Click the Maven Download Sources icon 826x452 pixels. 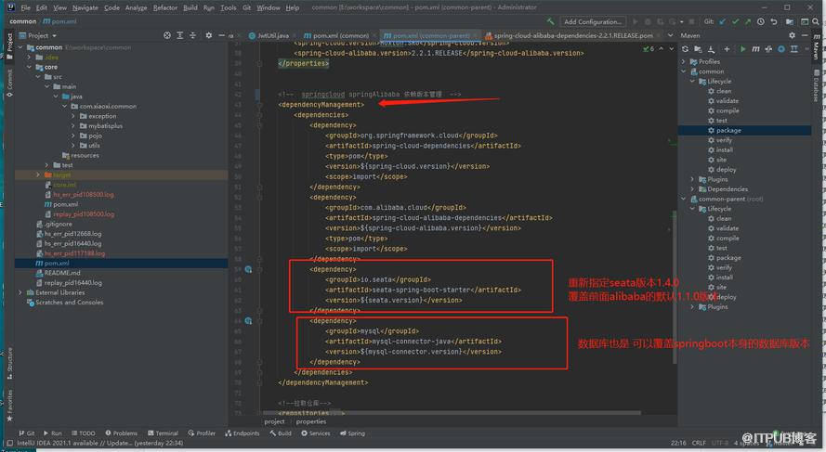click(711, 49)
